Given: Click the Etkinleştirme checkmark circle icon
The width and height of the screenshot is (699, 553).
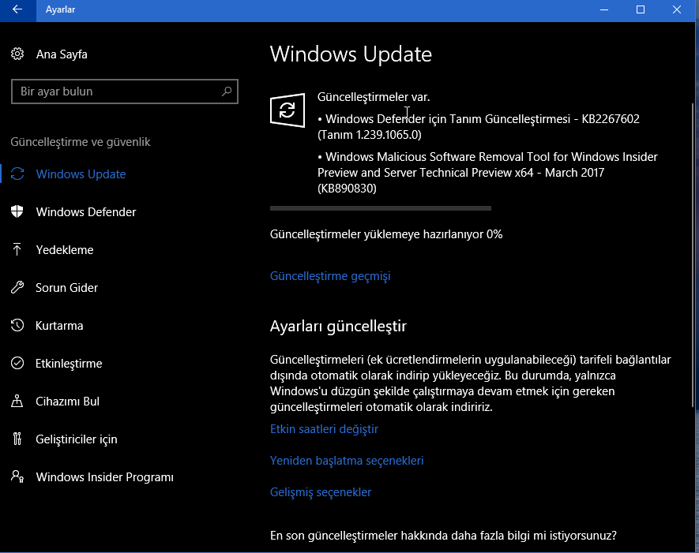Looking at the screenshot, I should pos(17,363).
